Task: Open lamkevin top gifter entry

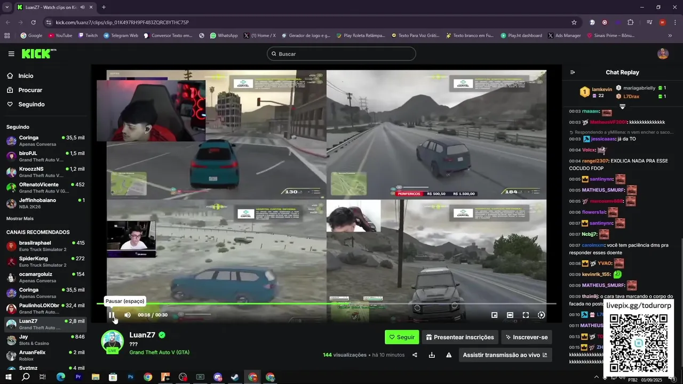Action: coord(596,92)
